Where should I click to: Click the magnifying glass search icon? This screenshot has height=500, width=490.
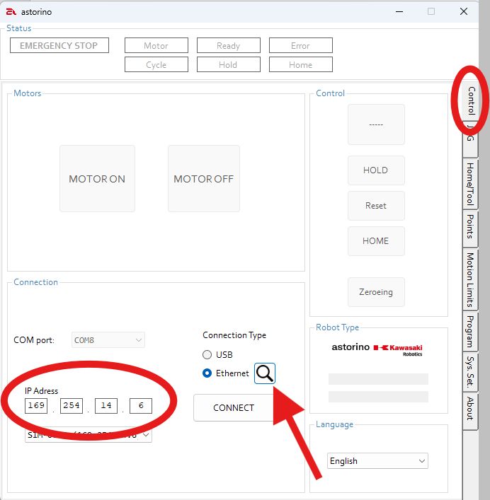coord(265,373)
